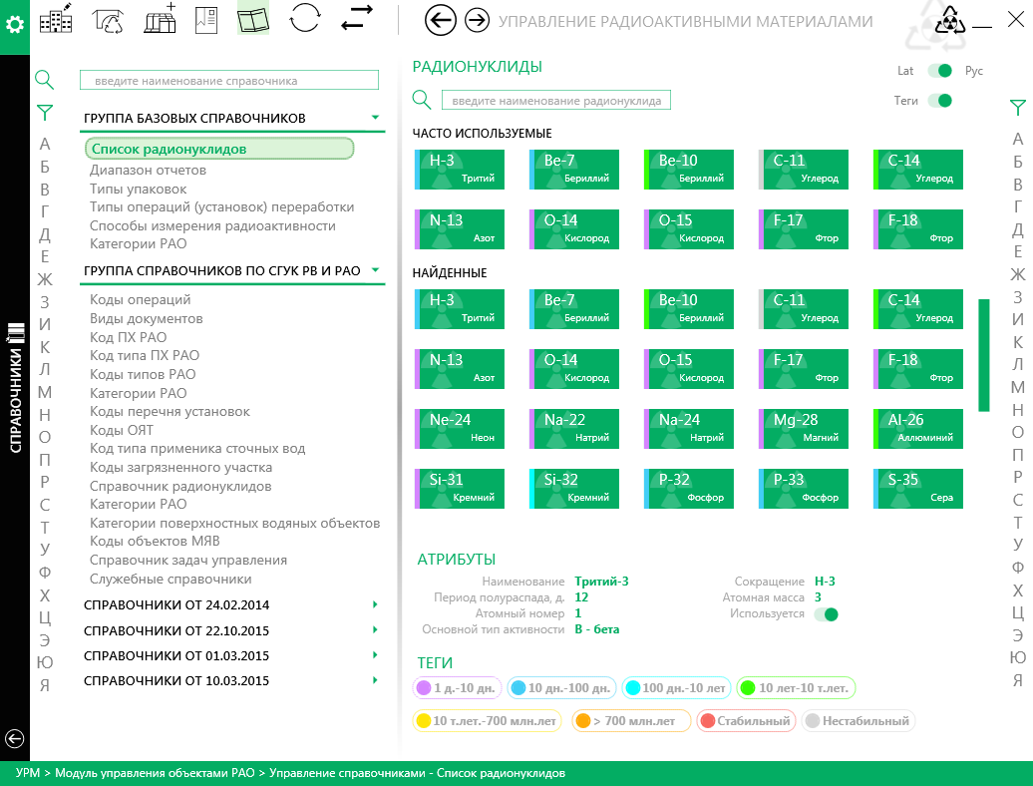
Task: Open Способы измерения радиоактивности reference
Action: pyautogui.click(x=212, y=226)
